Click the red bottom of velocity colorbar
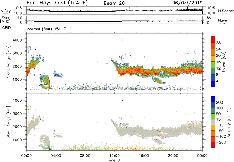234x162 pixels. 213,145
